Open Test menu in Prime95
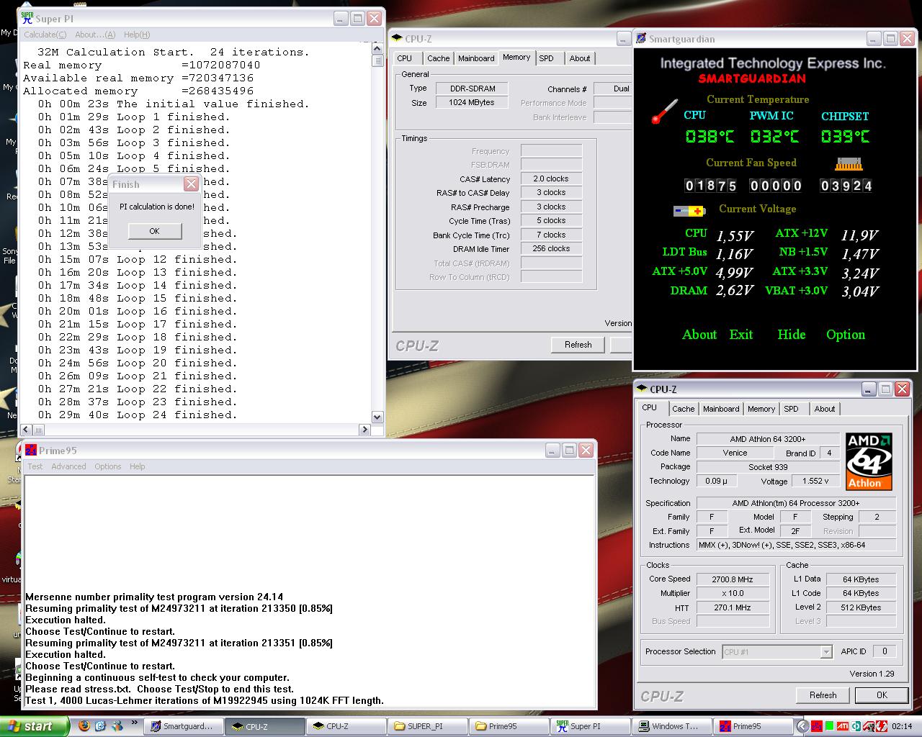922x737 pixels. point(35,466)
